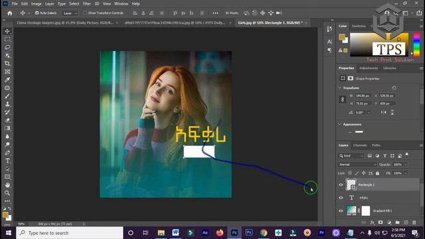Image resolution: width=425 pixels, height=239 pixels.
Task: Click the Home icon in options bar
Action: (x=10, y=13)
